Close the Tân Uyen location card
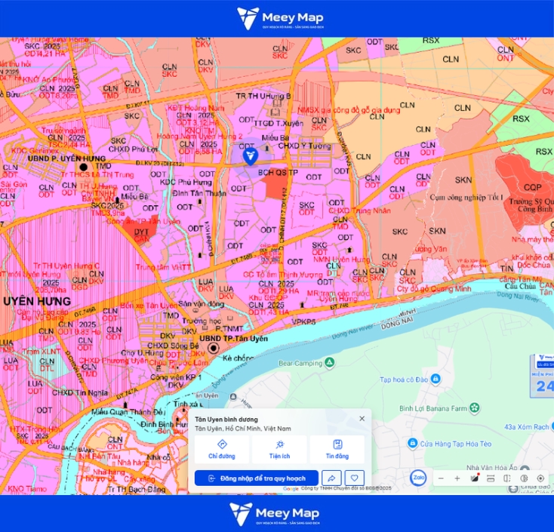The image size is (554, 532). point(362,419)
